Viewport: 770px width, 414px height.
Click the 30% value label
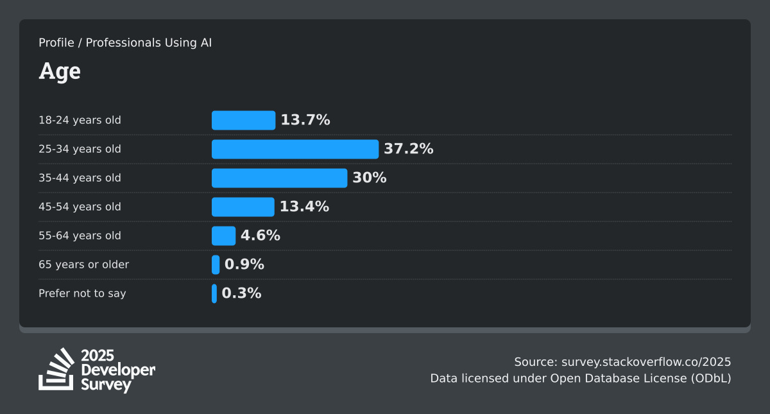click(370, 178)
